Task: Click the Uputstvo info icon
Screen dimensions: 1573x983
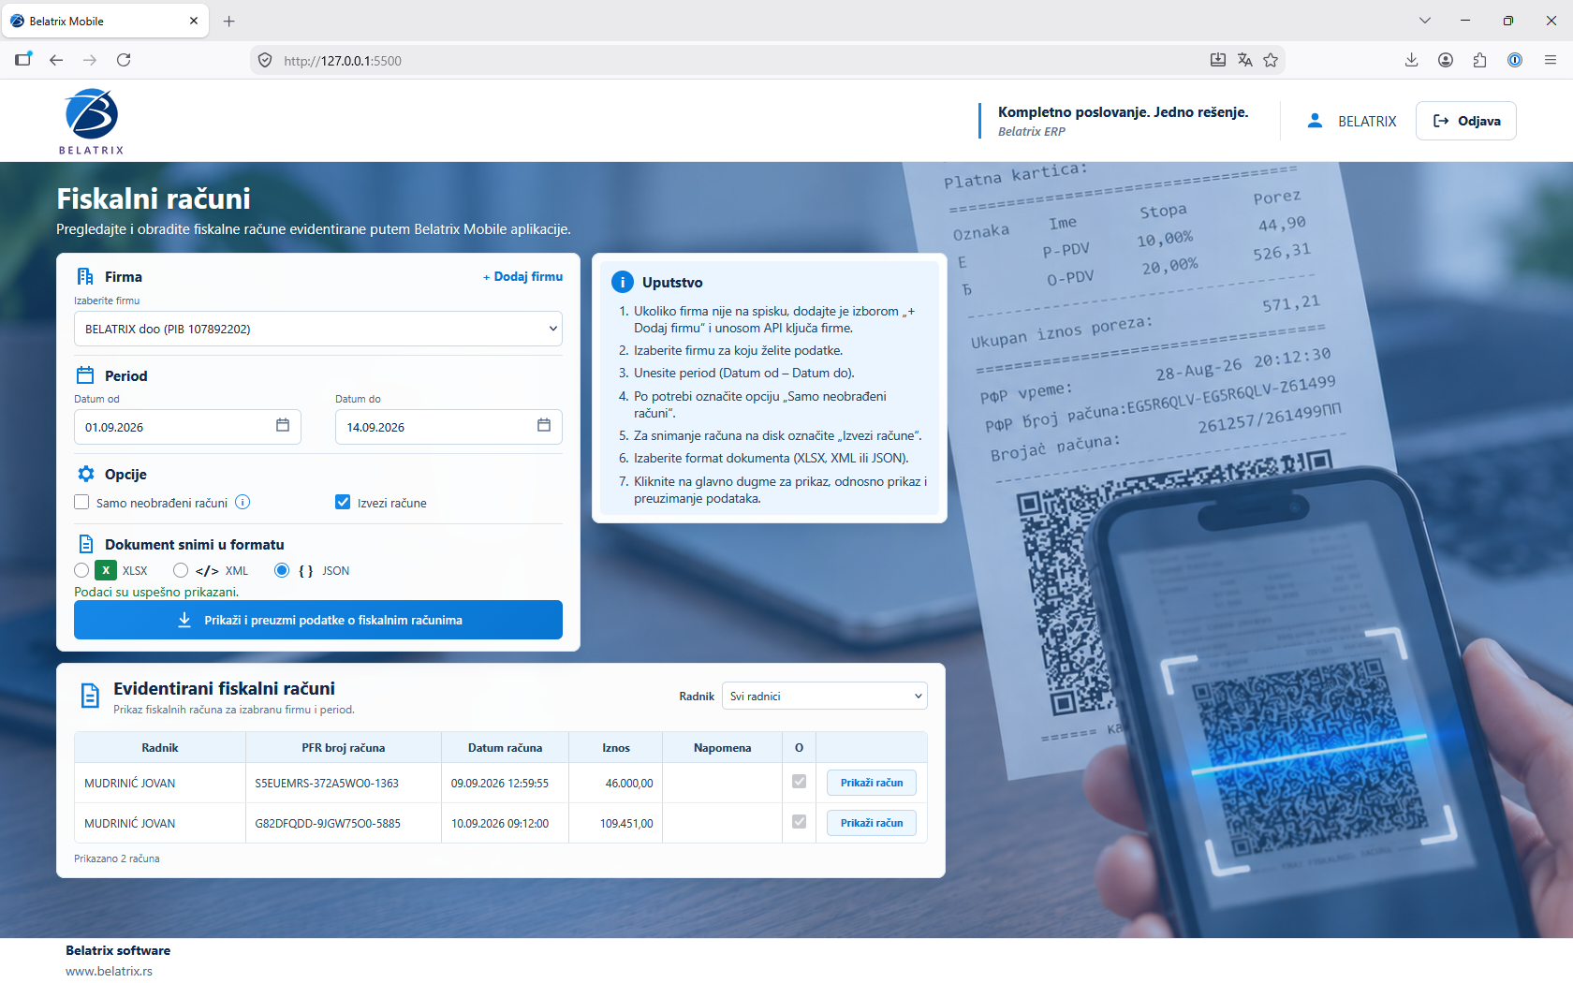Action: coord(623,282)
